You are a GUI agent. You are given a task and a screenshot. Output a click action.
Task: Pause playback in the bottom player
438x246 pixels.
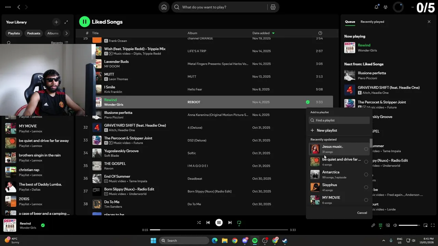219,222
